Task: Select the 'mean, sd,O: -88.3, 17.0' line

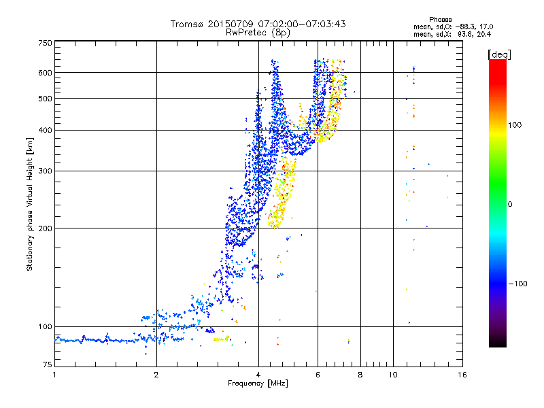Action: click(x=453, y=27)
